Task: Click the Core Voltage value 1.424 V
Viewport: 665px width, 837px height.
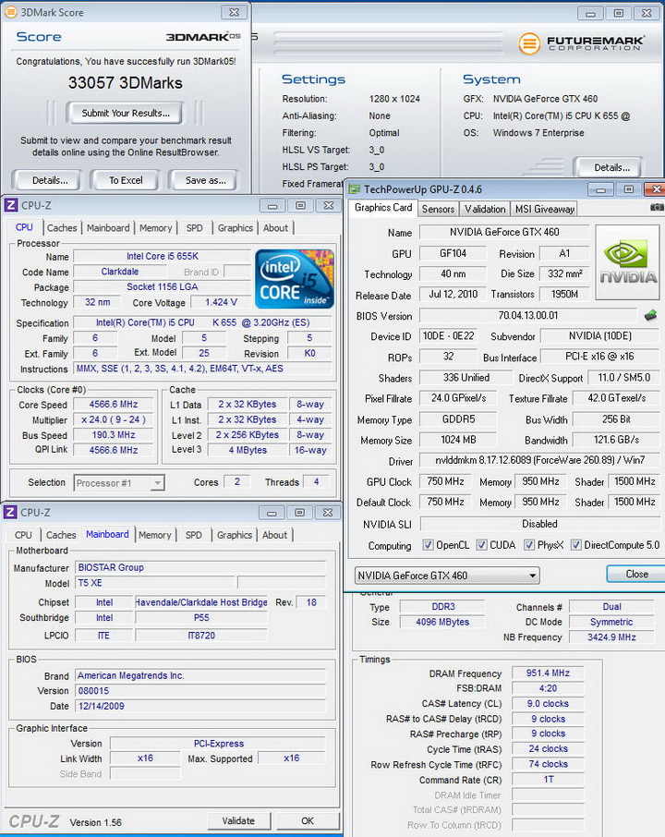Action: (221, 302)
